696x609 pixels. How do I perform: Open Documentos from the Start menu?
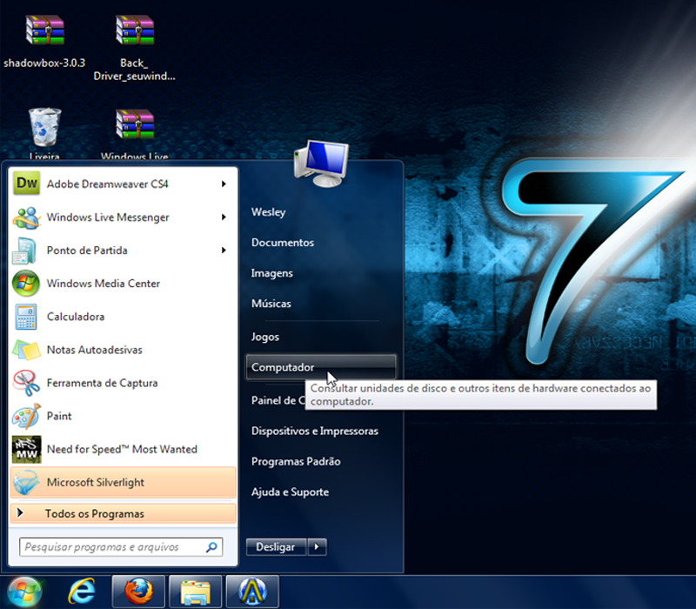283,243
